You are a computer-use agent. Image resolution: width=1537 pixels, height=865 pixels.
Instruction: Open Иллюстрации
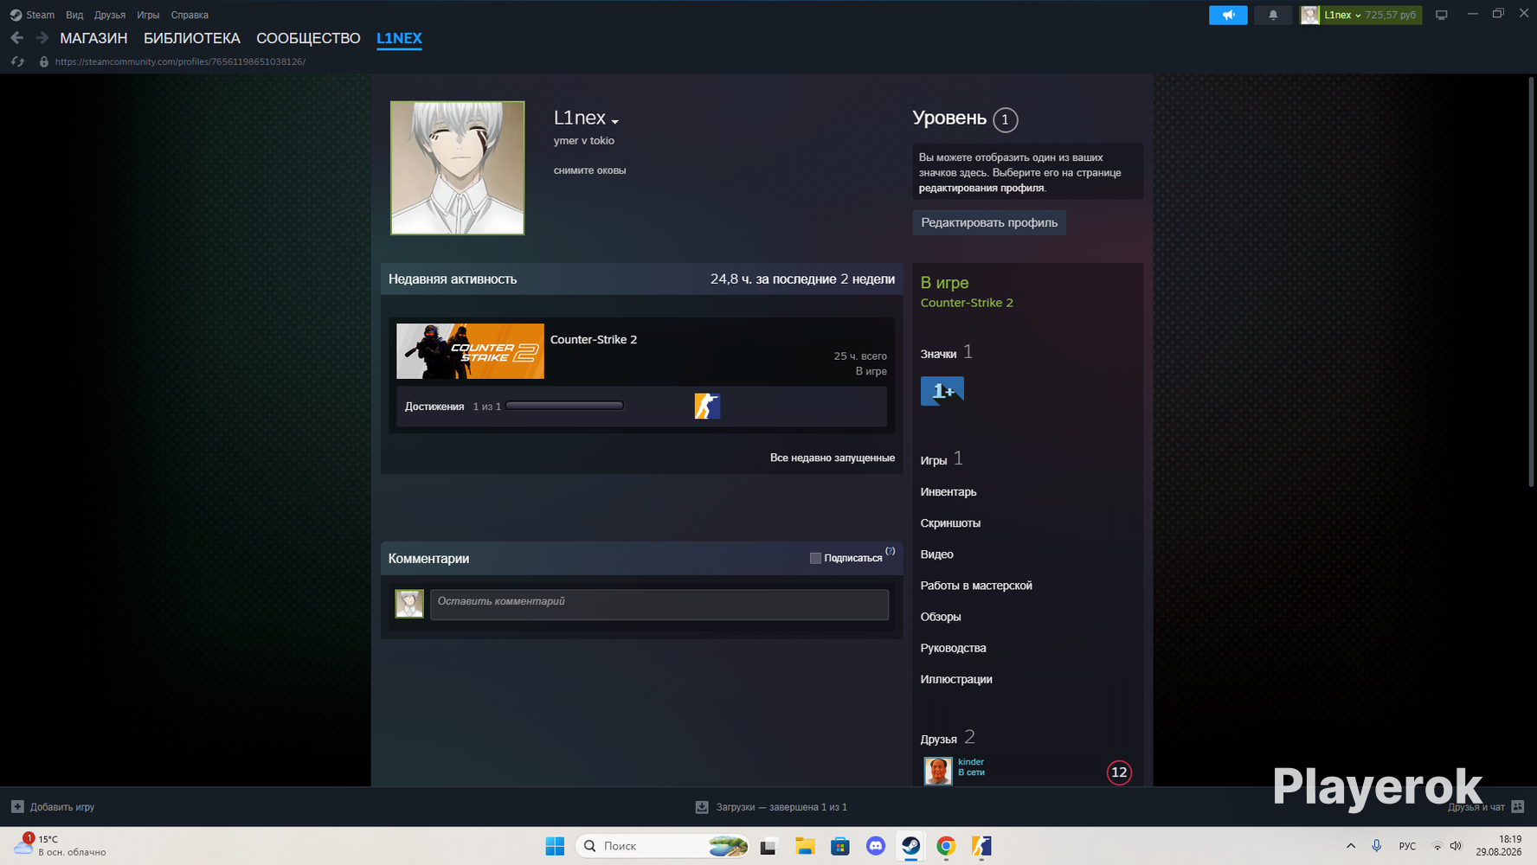tap(956, 678)
